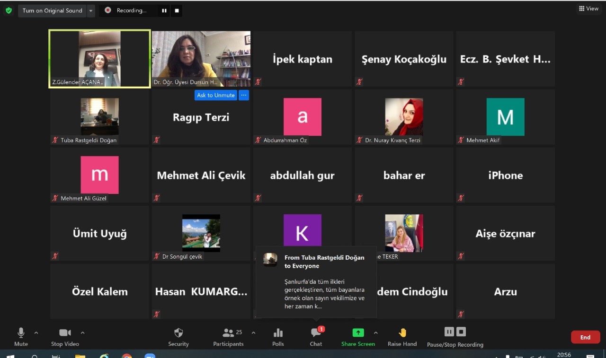The height and width of the screenshot is (358, 606).
Task: Open the Participants panel
Action: pos(228,333)
